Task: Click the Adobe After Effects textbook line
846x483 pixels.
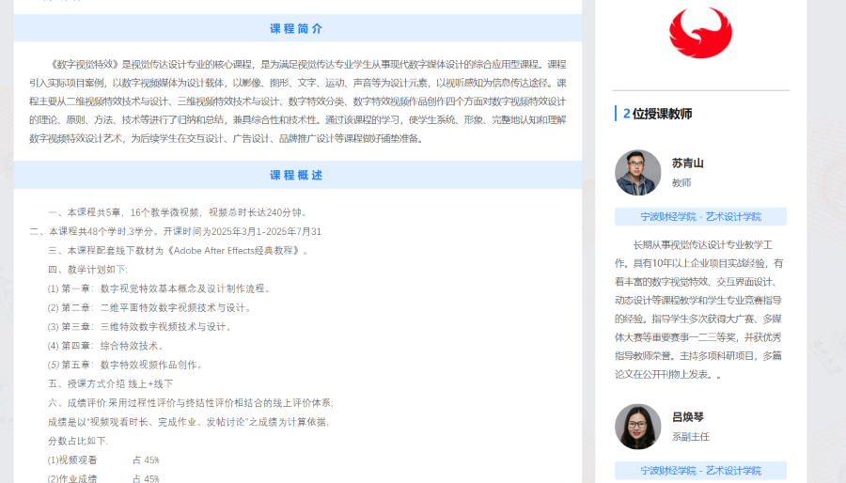Action: click(x=179, y=250)
